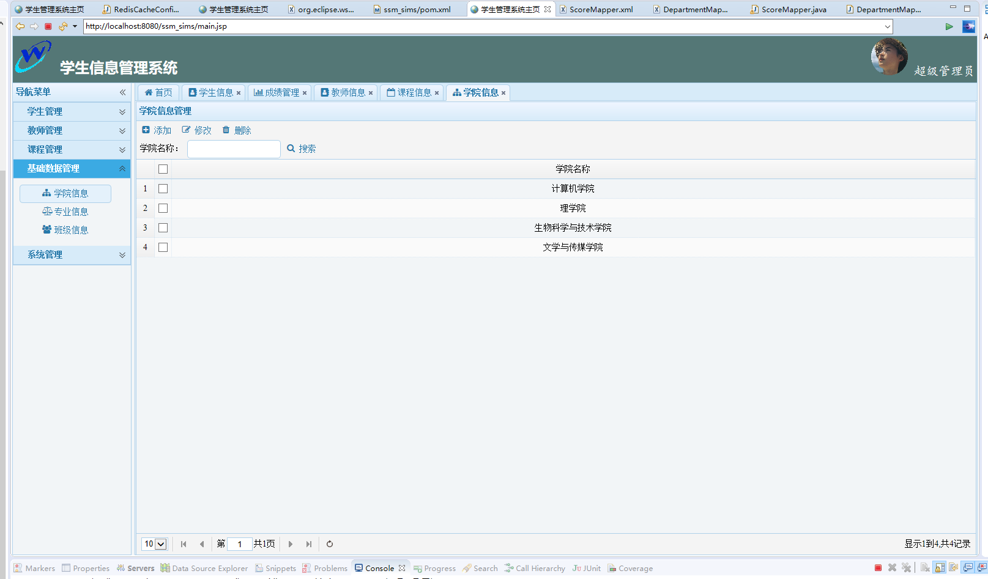Open the RedisCacheConfi... editor tab
Screen dimensions: 988x579
point(141,9)
